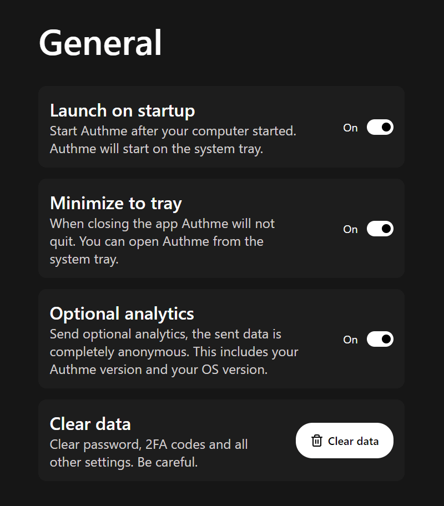
Task: Disable the Launch on startup switch
Action: [x=380, y=127]
